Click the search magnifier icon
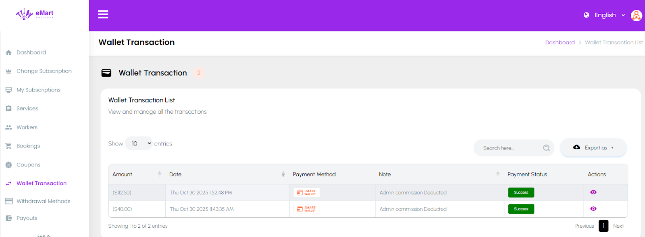This screenshot has width=645, height=237. point(546,148)
